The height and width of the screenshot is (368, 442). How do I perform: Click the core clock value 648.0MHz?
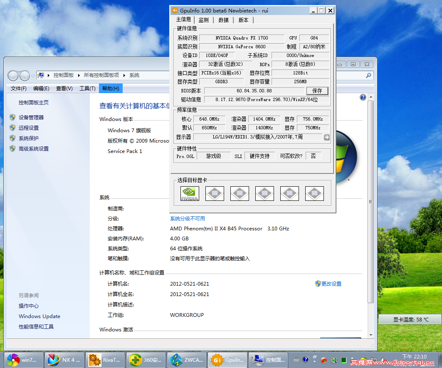coord(209,119)
